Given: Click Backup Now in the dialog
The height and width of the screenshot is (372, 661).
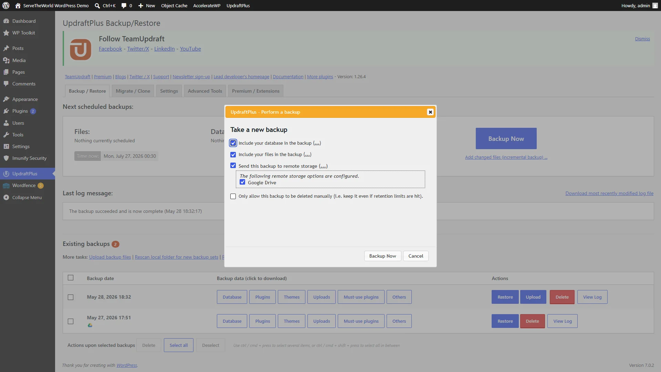Looking at the screenshot, I should pos(382,256).
